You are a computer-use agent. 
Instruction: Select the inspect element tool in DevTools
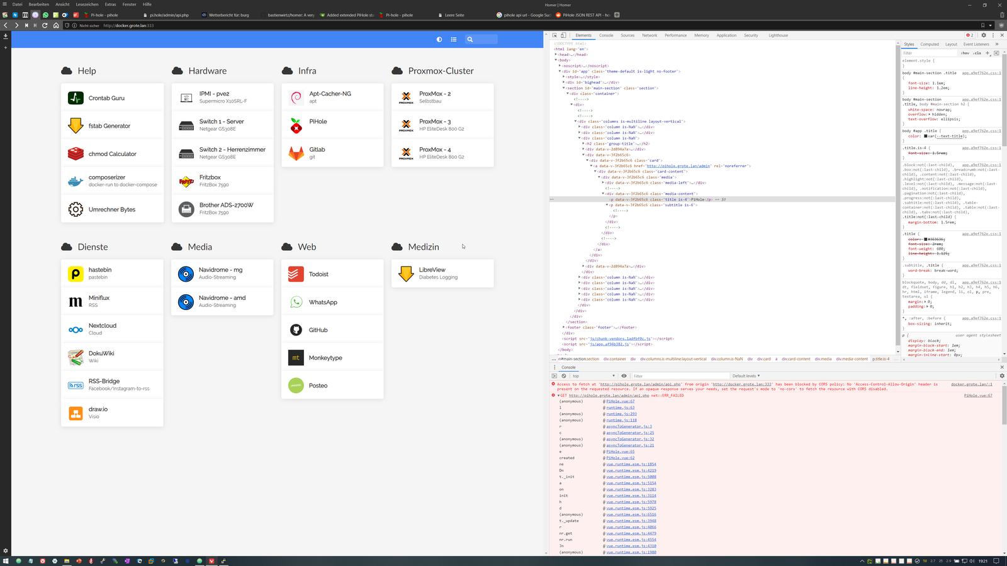[556, 35]
